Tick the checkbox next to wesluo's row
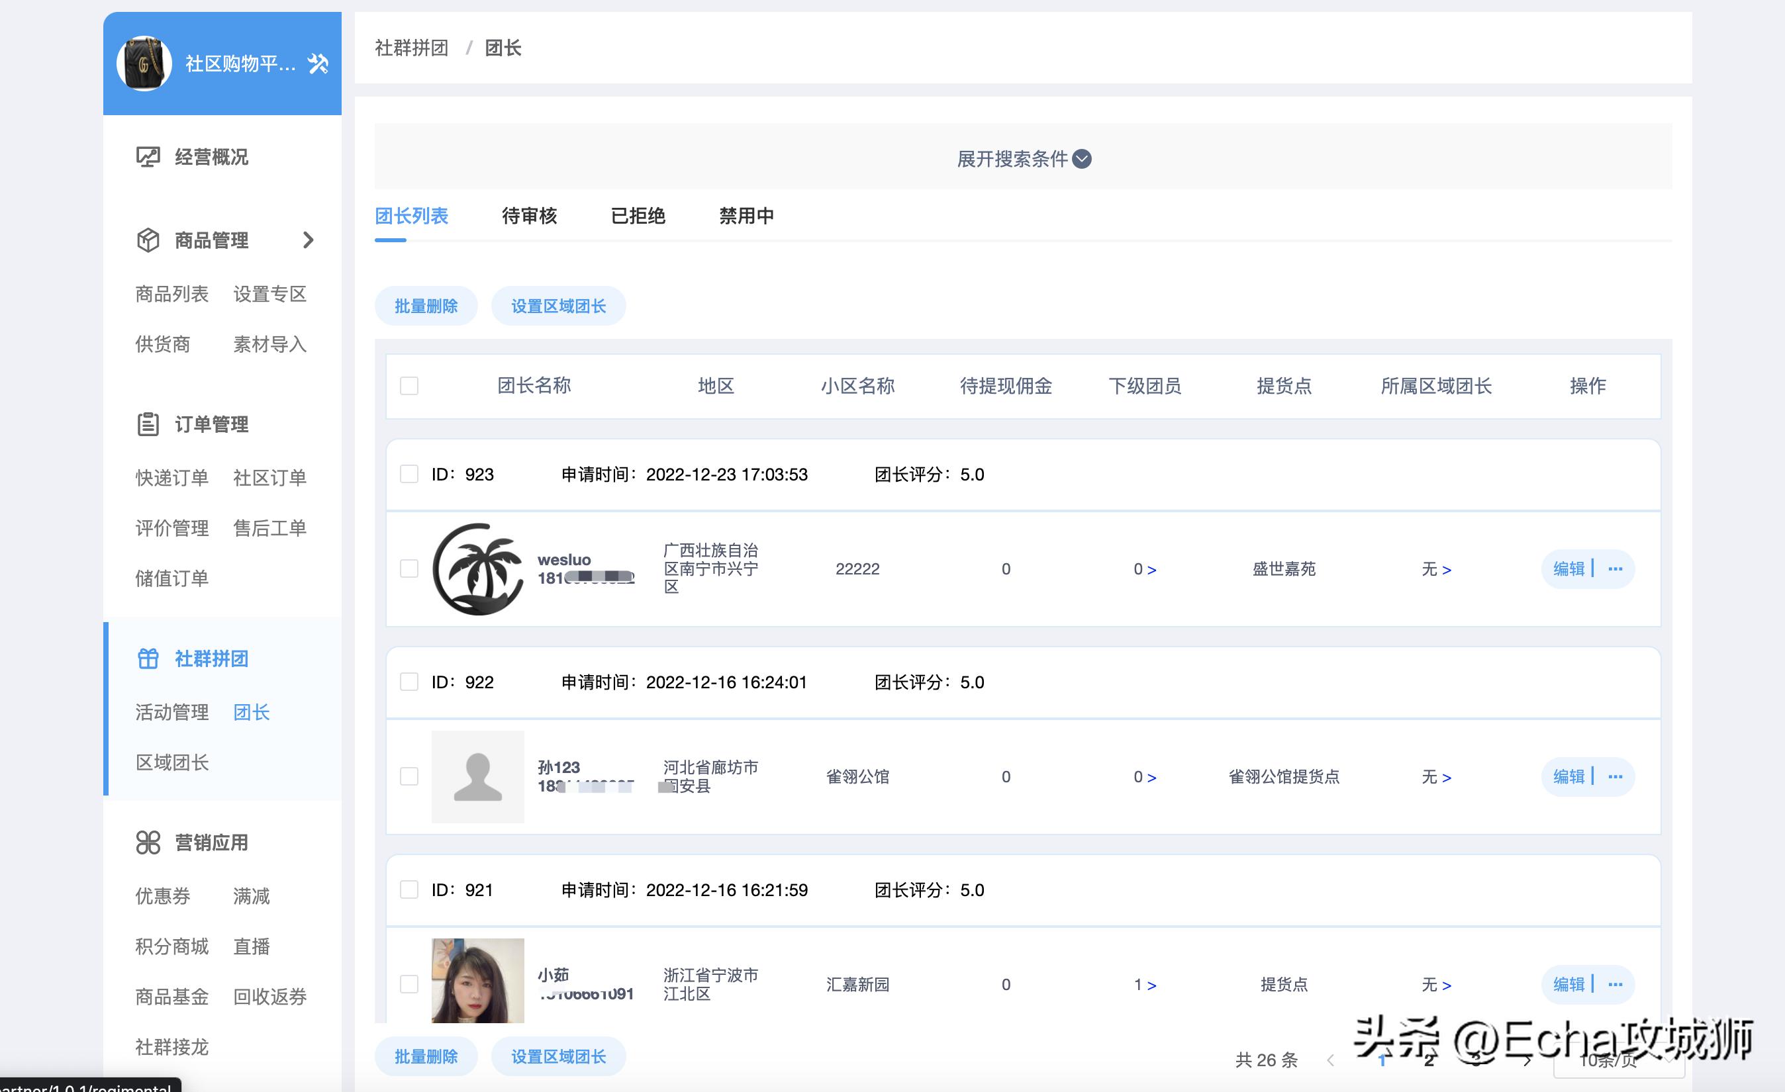 409,569
